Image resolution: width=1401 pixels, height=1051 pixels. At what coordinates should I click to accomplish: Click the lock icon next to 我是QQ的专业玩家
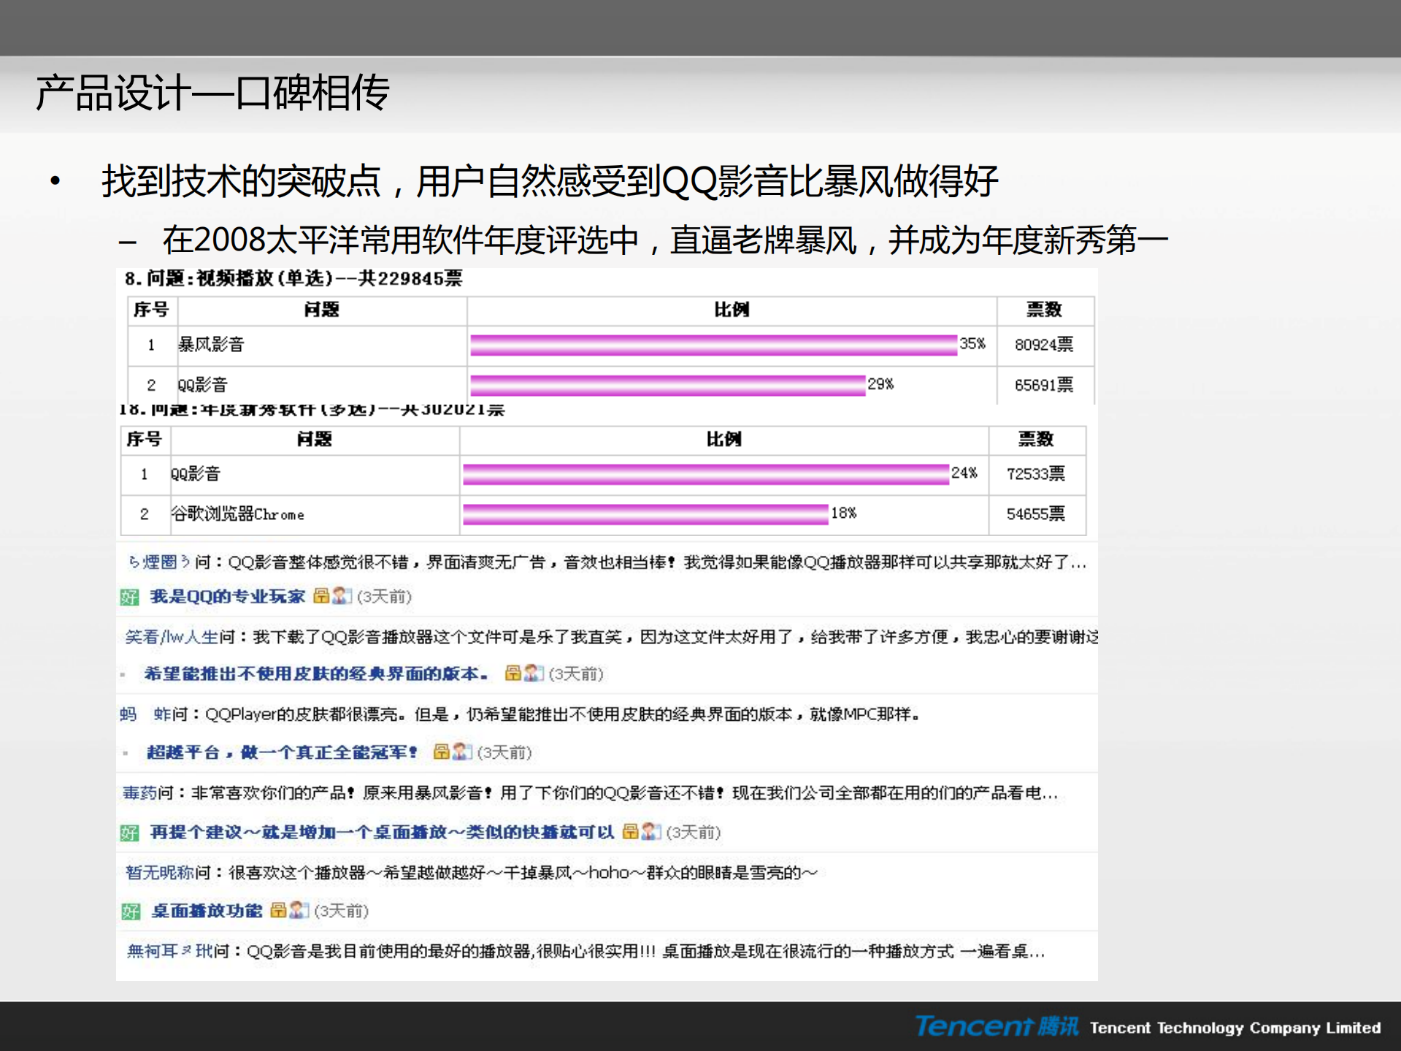pos(321,596)
